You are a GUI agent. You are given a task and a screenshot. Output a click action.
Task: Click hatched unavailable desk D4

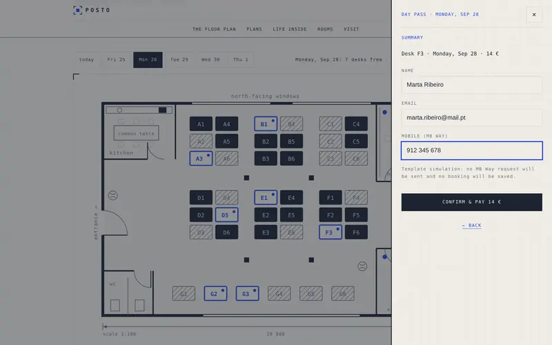pyautogui.click(x=227, y=197)
